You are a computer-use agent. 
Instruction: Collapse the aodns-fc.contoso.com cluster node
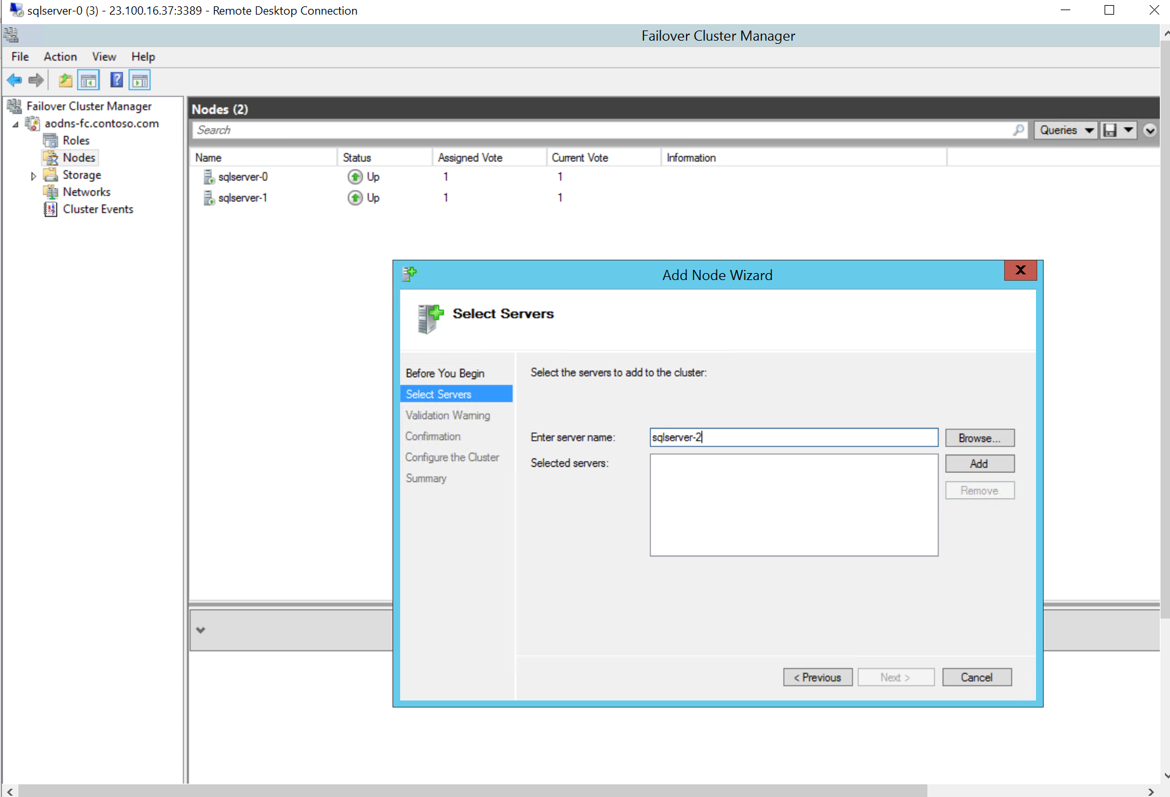[15, 124]
